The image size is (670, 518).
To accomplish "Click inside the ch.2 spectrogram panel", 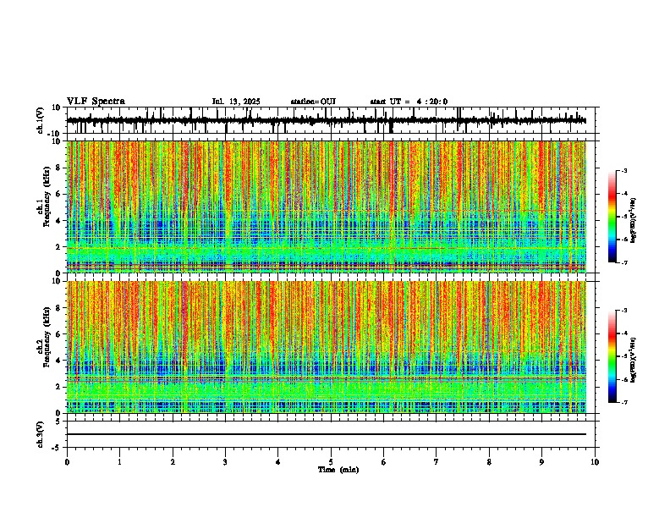I will [x=326, y=347].
